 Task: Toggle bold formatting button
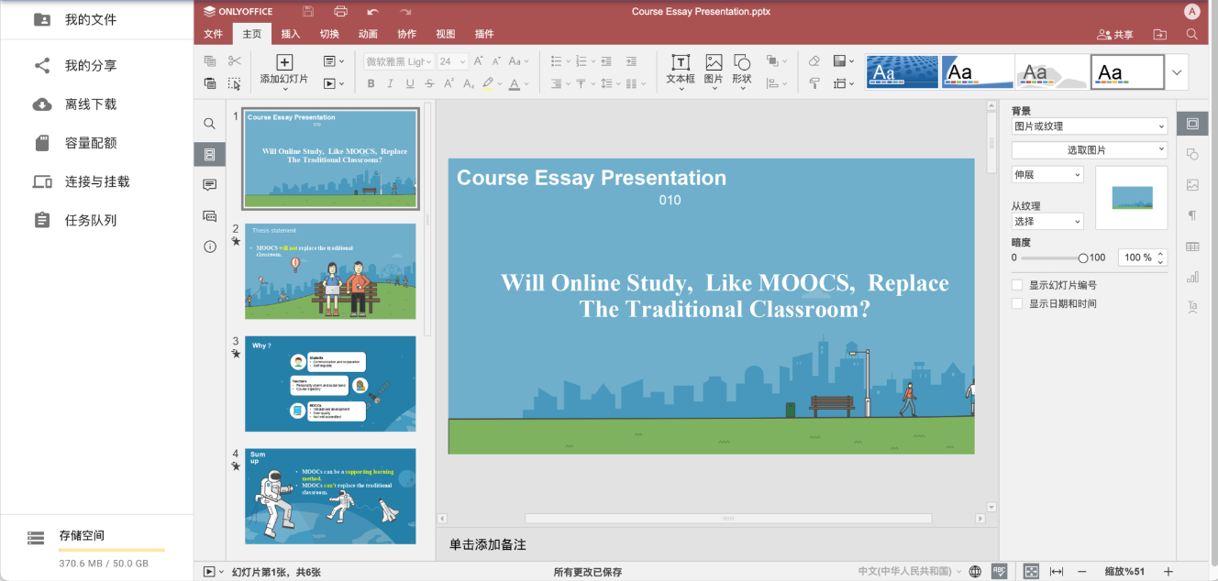[x=371, y=83]
